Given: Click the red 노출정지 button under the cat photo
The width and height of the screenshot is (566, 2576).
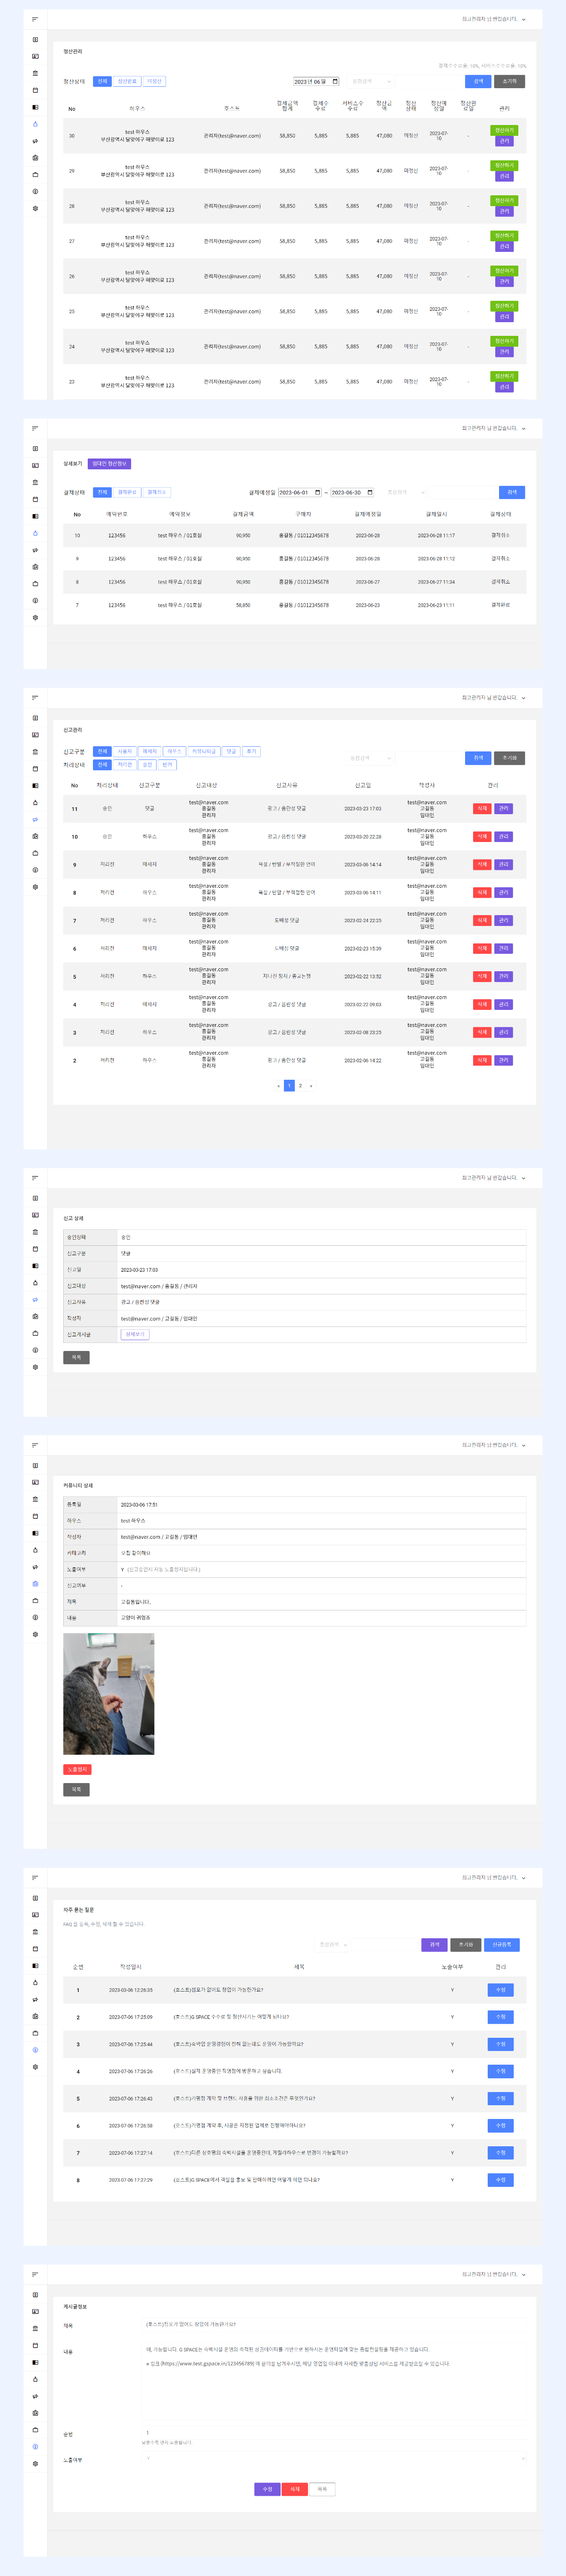Looking at the screenshot, I should [77, 1769].
